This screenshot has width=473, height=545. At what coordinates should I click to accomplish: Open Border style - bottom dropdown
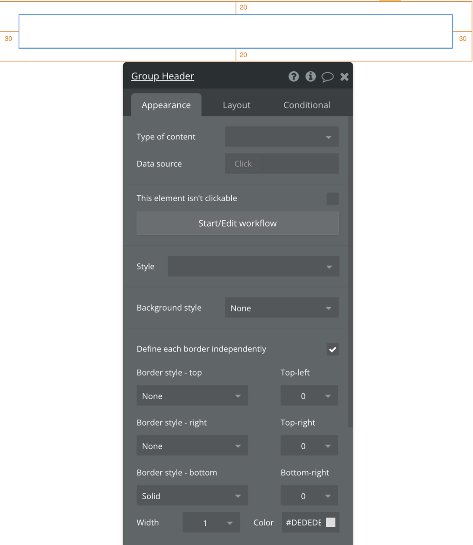(192, 495)
